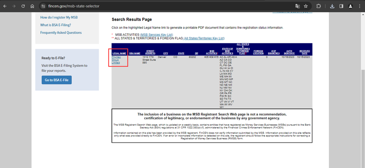Select the '405 409 415' activities cell
The image size is (365, 168).
tap(211, 57)
